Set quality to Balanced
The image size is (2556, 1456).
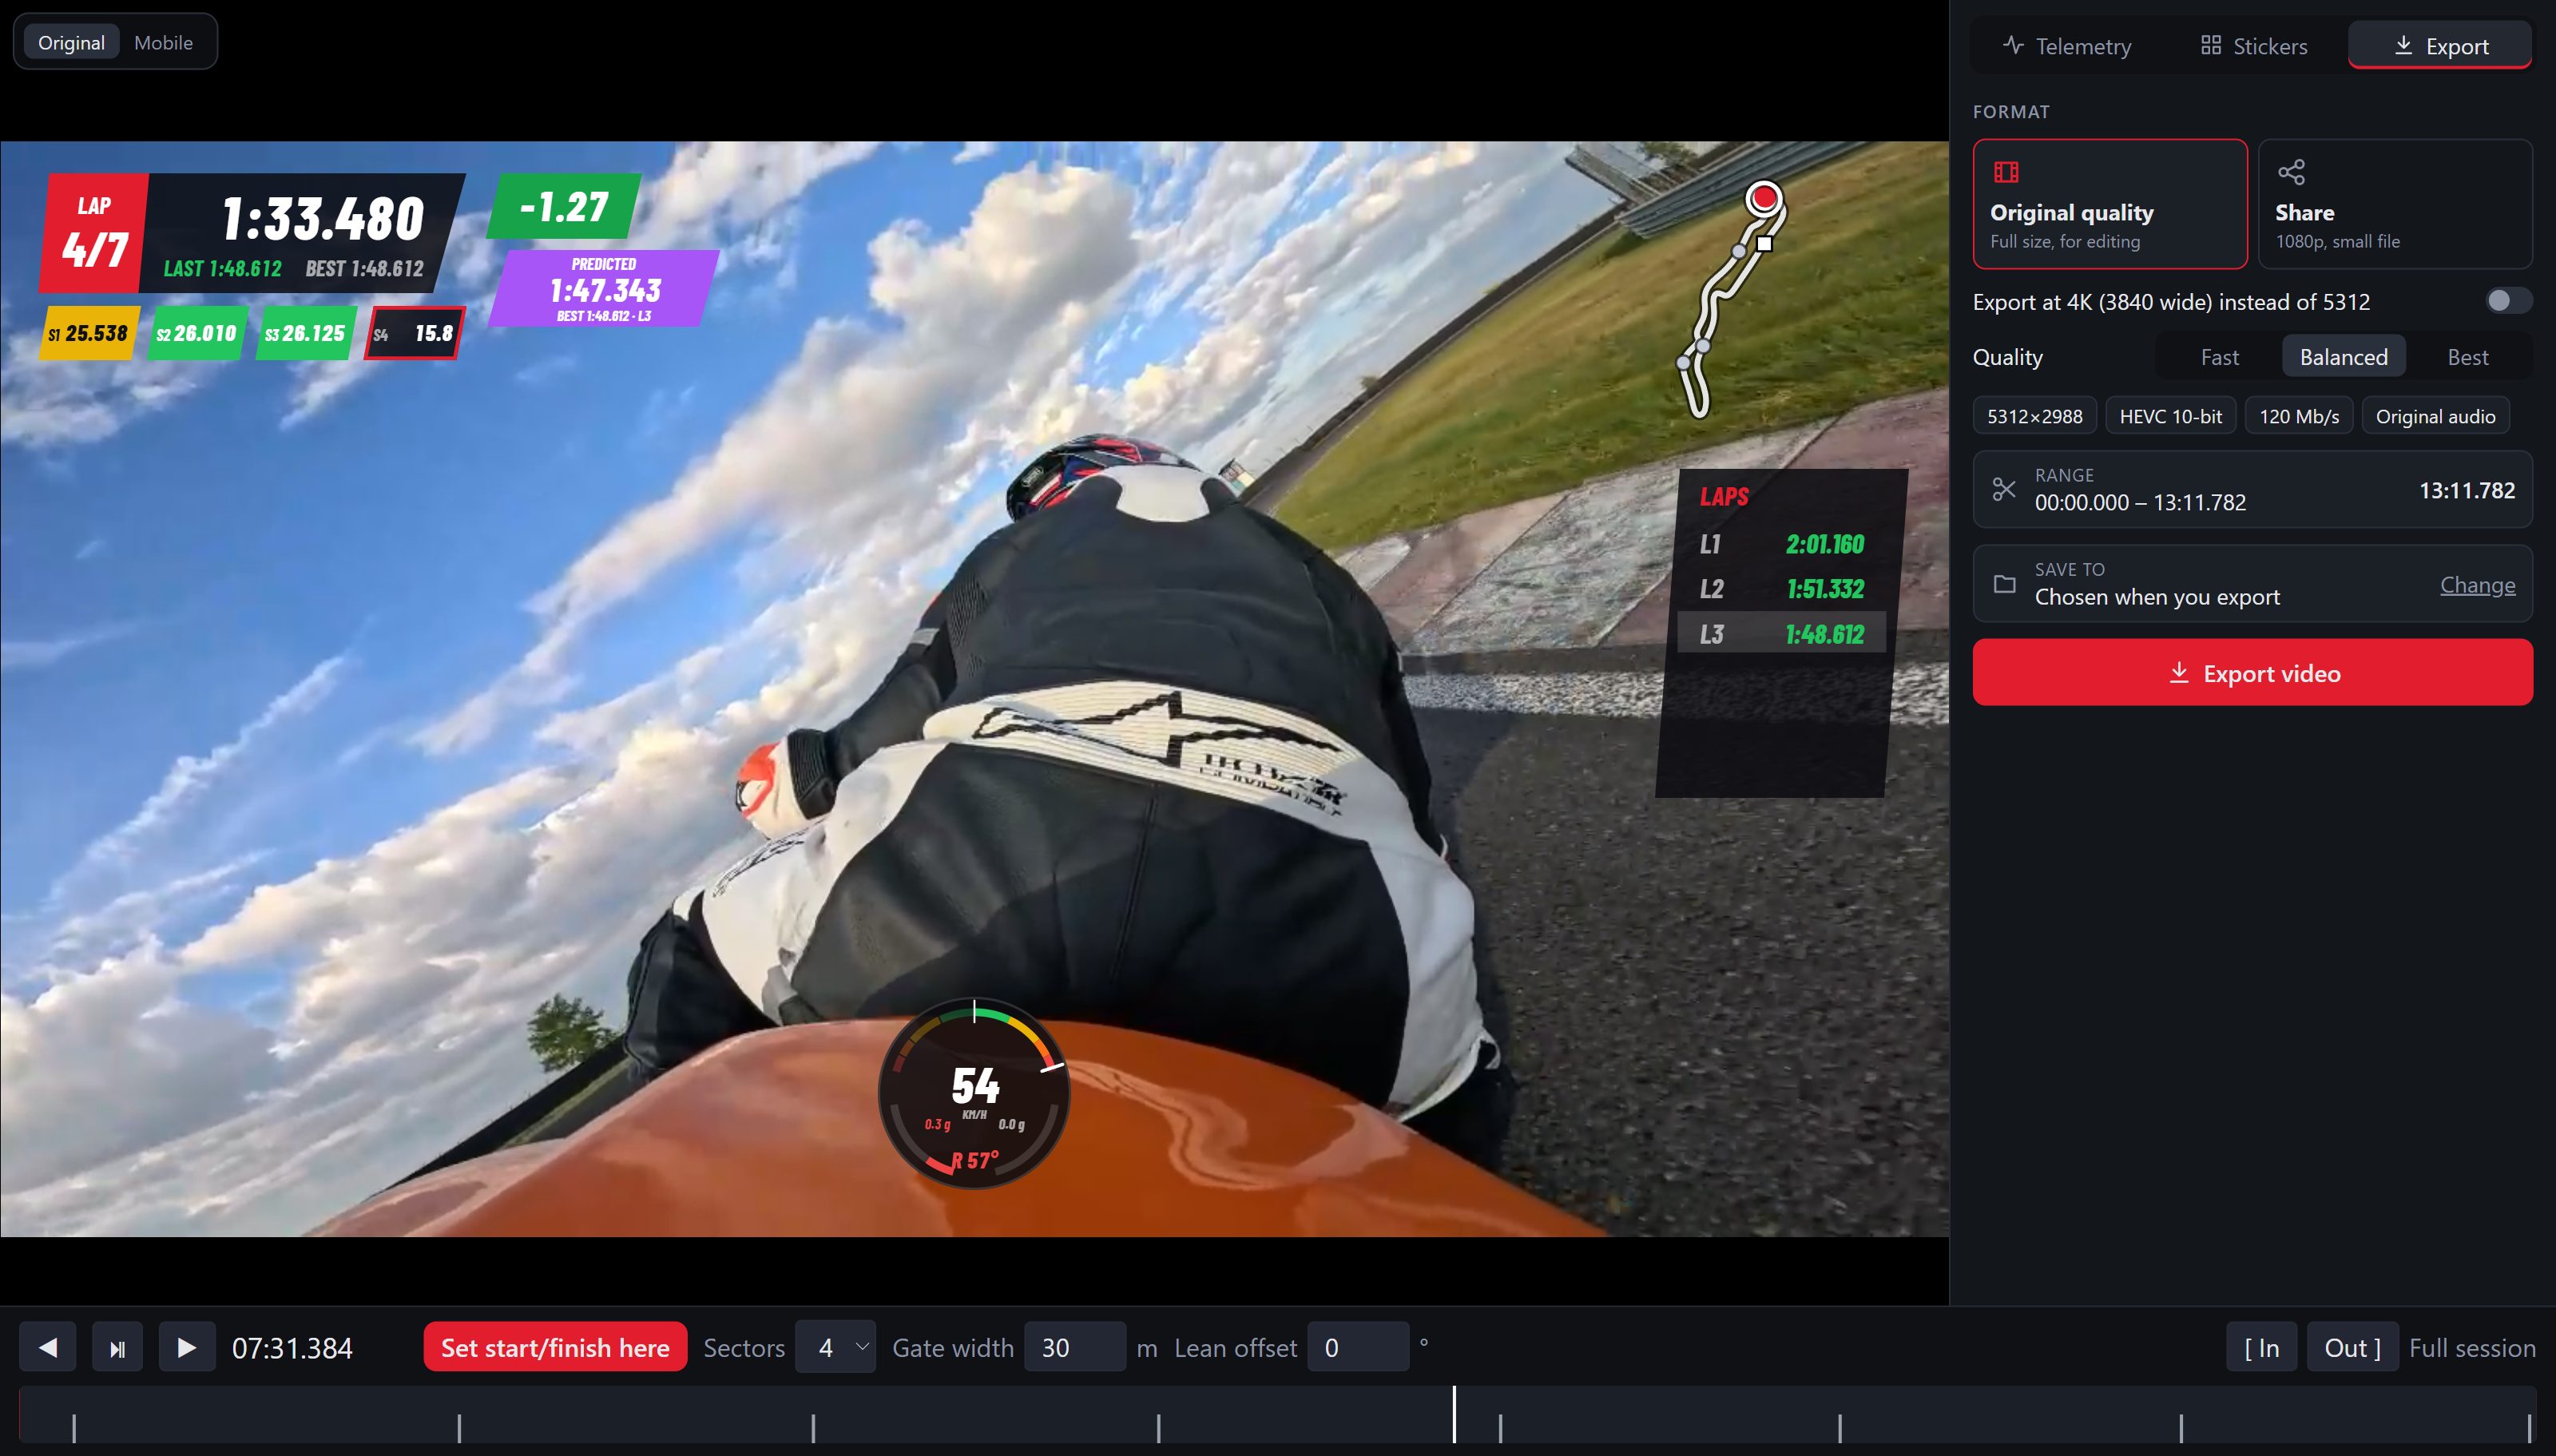(2343, 357)
